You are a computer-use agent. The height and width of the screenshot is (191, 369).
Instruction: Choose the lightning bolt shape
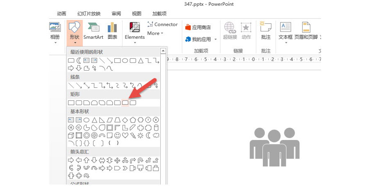[133, 135]
